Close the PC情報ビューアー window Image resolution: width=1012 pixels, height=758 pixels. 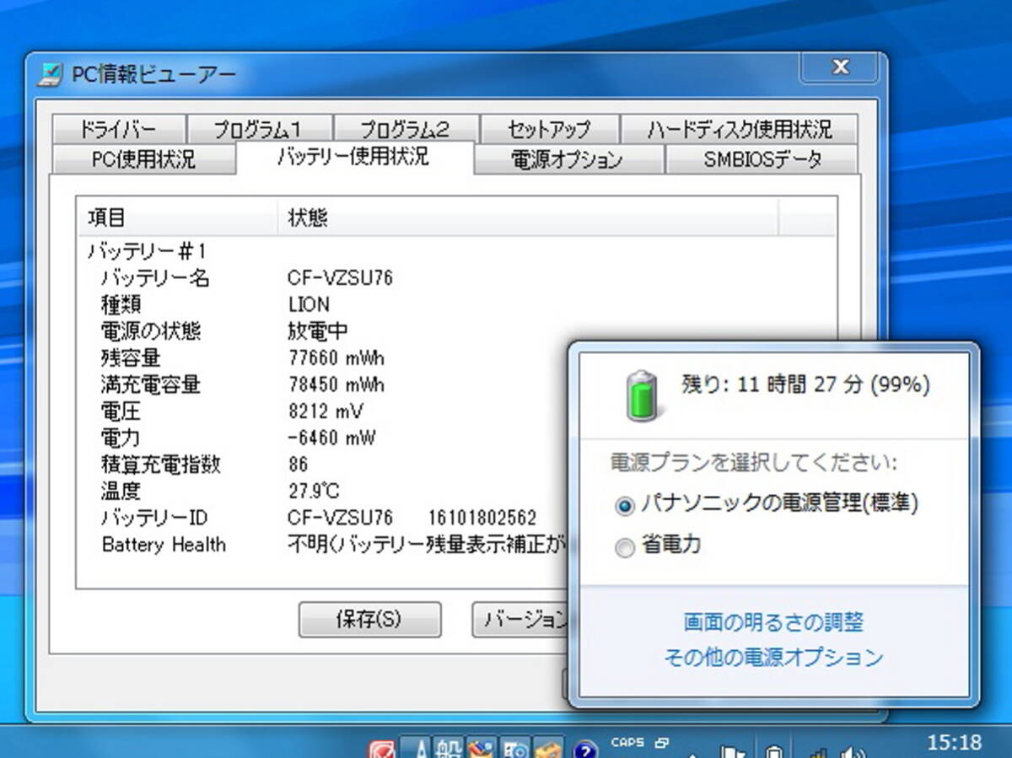840,67
